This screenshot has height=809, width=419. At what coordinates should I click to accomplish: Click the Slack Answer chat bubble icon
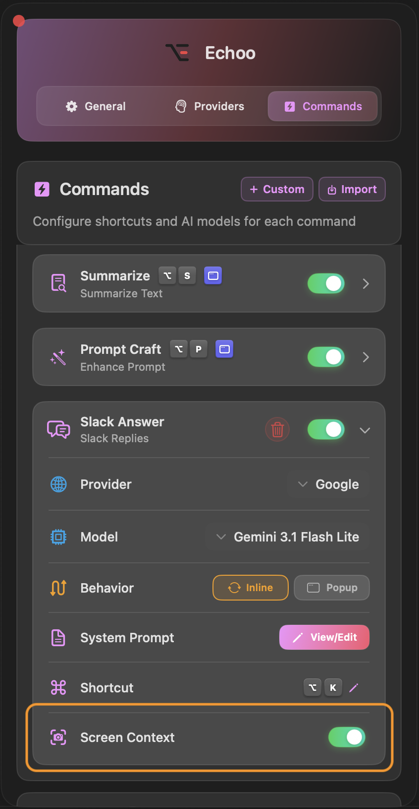[58, 429]
